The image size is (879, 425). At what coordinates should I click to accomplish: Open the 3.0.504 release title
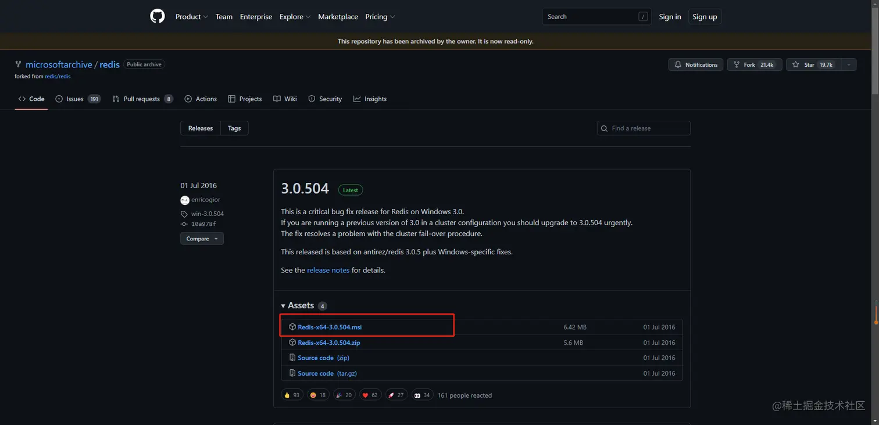coord(305,189)
